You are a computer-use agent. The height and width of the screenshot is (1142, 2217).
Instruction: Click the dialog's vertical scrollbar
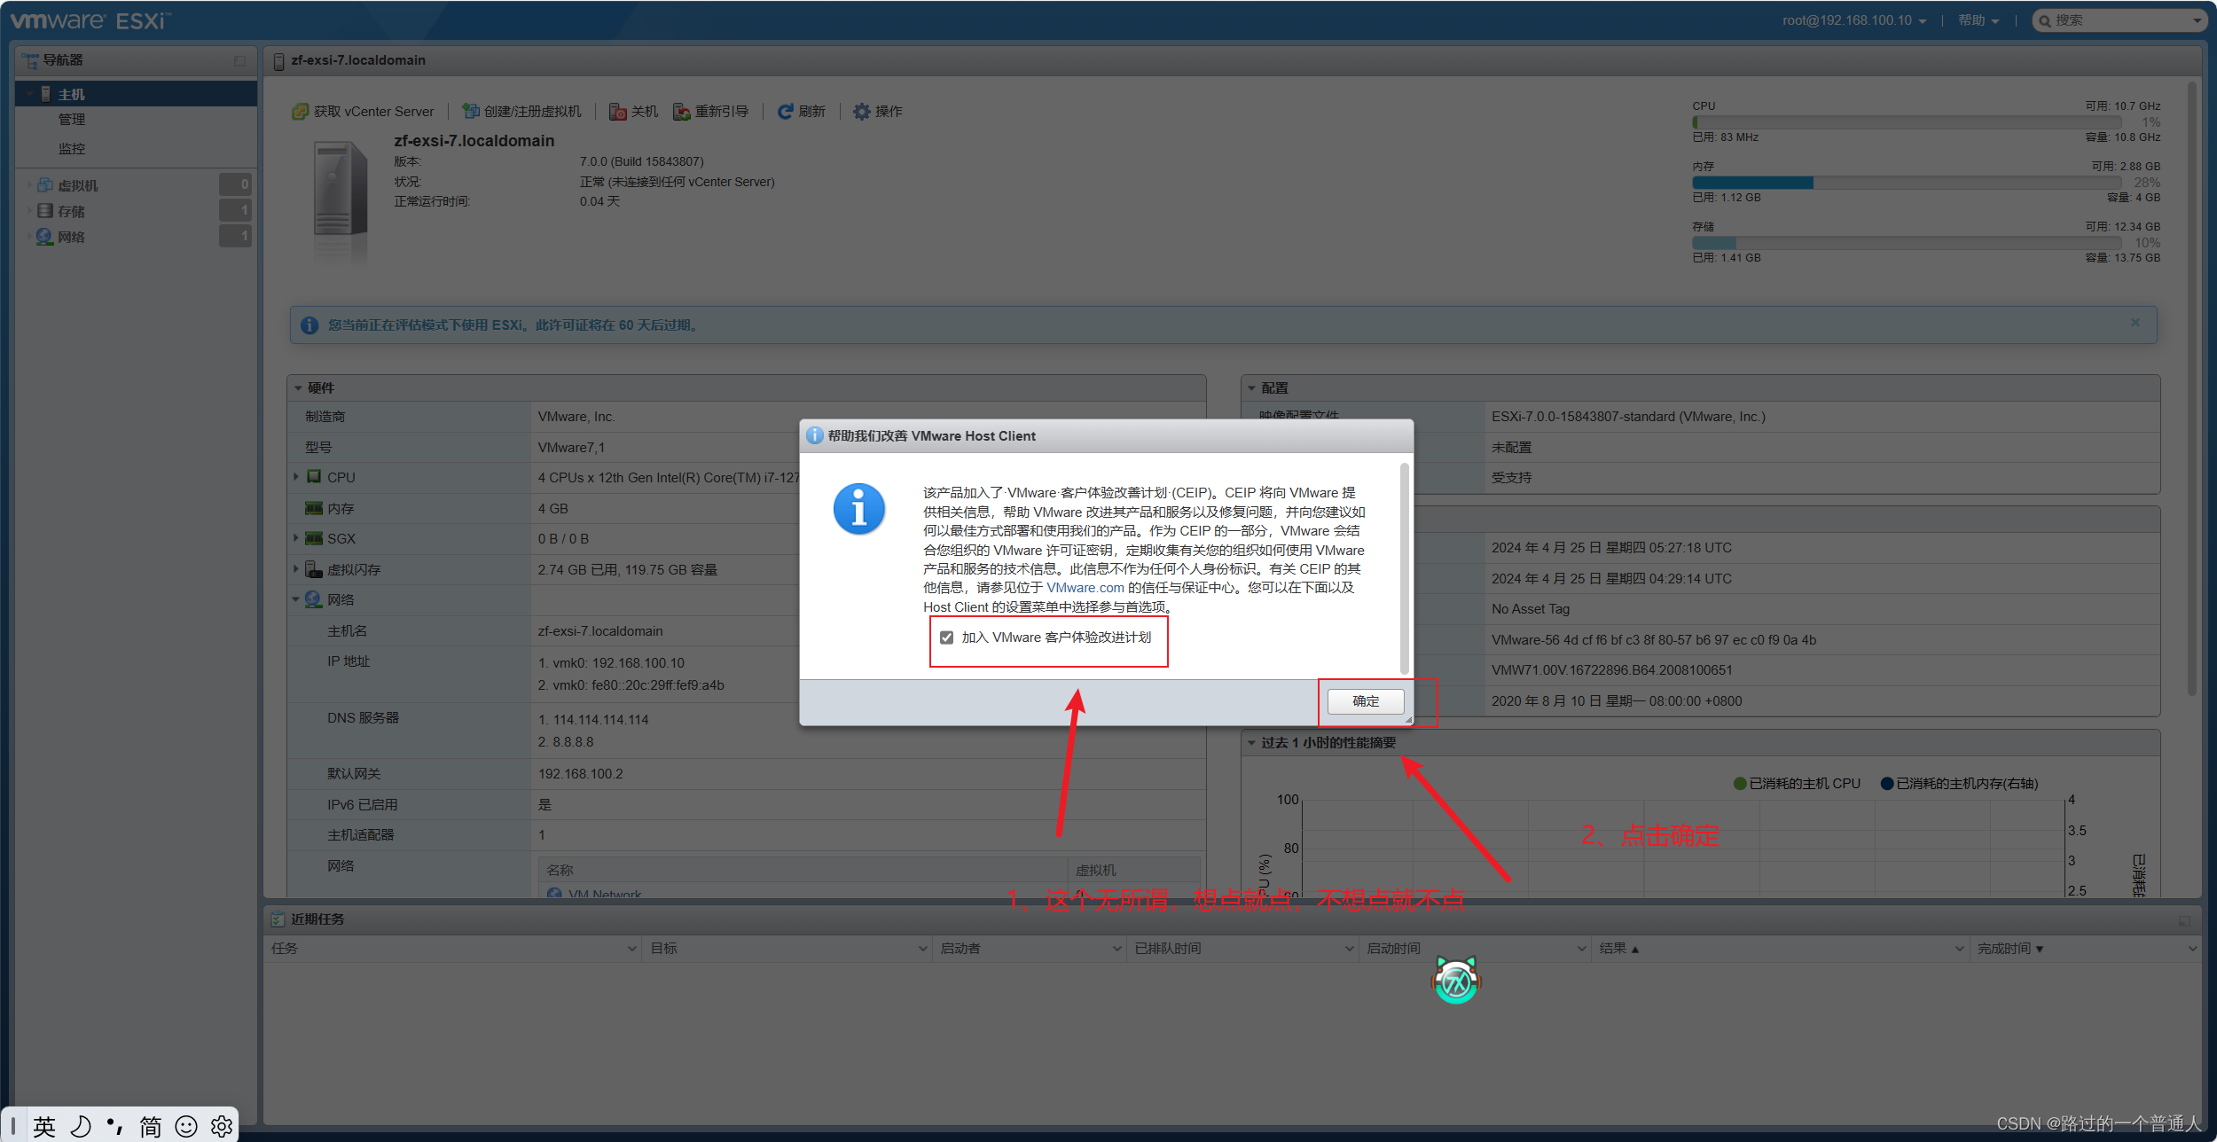click(1404, 568)
